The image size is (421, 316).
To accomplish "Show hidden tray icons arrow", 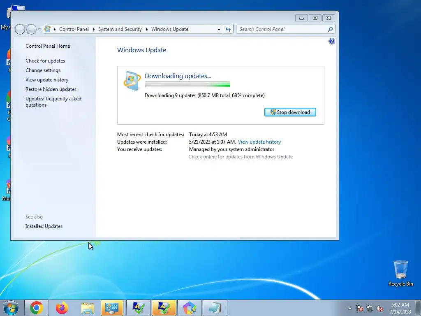I will tap(349, 308).
